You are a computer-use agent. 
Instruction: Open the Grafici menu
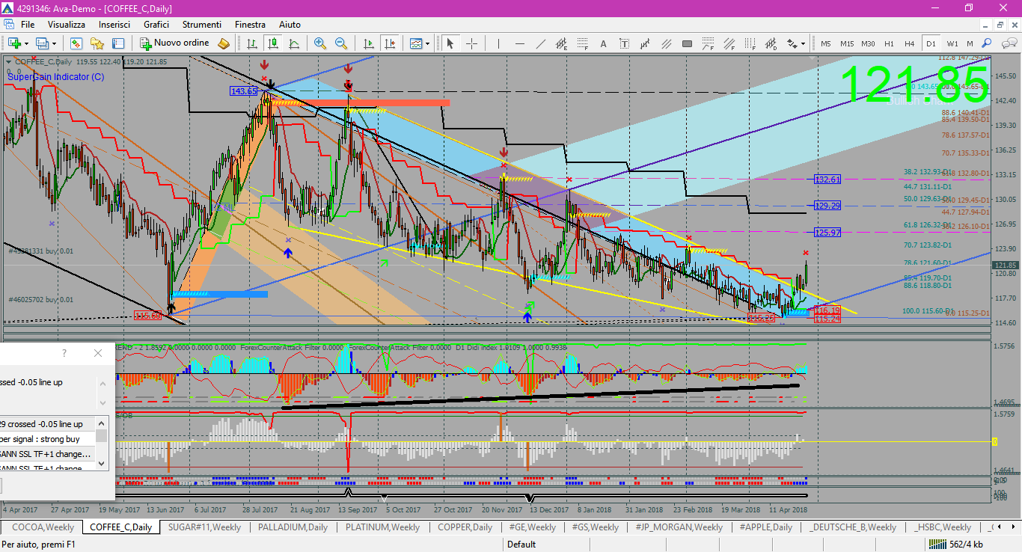pyautogui.click(x=156, y=25)
